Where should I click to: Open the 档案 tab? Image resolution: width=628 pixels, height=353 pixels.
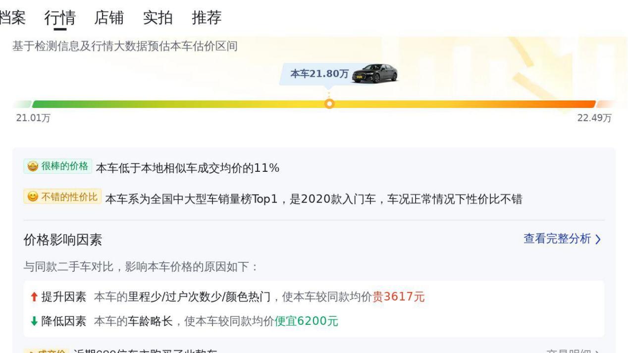(x=13, y=18)
